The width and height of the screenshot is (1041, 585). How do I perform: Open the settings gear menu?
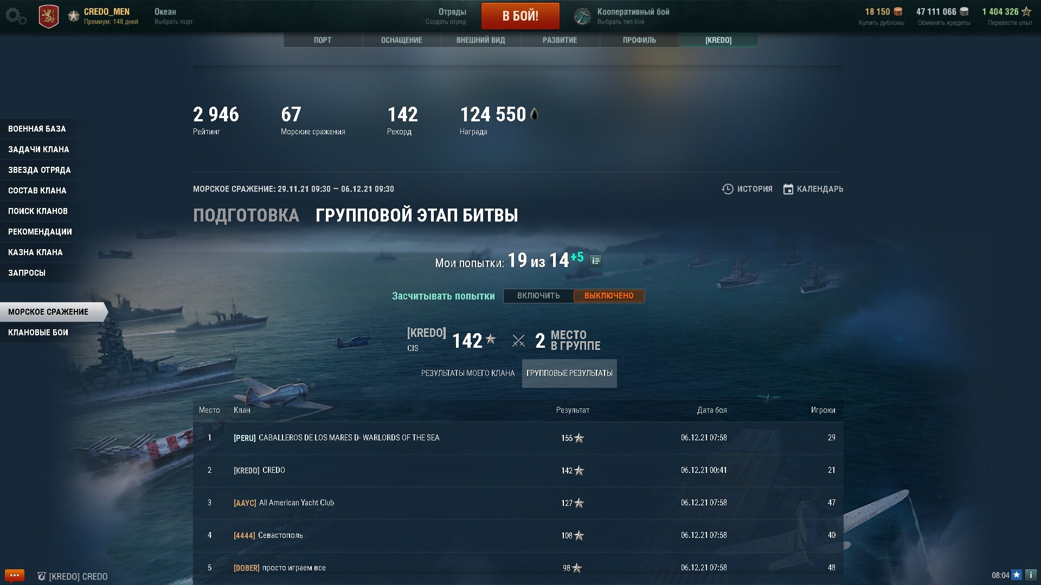click(15, 16)
